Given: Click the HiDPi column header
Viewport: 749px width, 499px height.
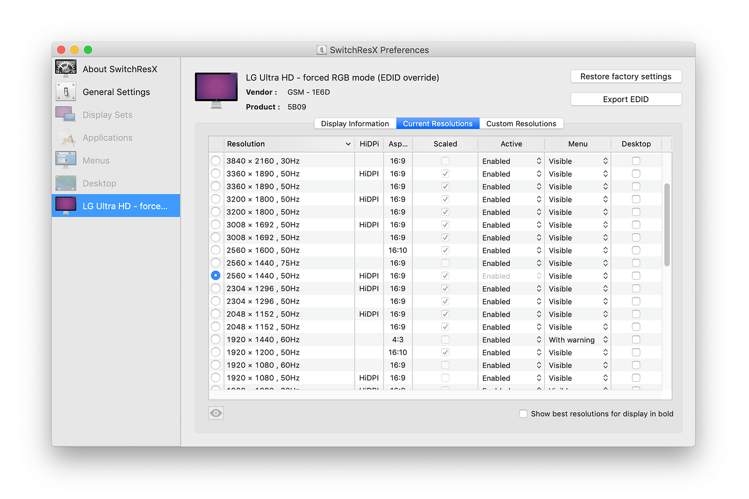Looking at the screenshot, I should [x=369, y=144].
